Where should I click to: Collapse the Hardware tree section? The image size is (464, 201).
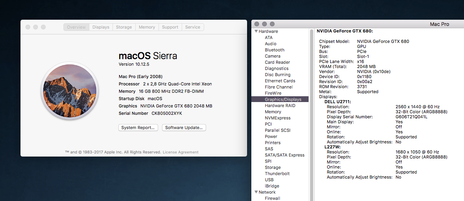[256, 31]
